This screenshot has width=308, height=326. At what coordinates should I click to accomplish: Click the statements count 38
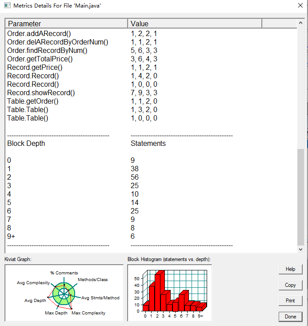click(135, 169)
